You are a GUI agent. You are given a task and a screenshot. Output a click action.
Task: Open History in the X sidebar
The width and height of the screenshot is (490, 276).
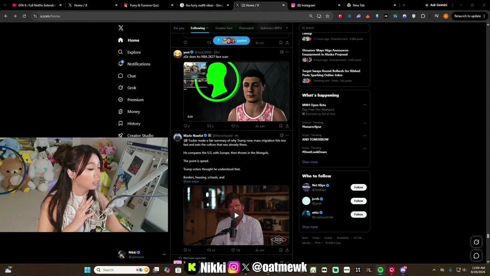tap(129, 123)
